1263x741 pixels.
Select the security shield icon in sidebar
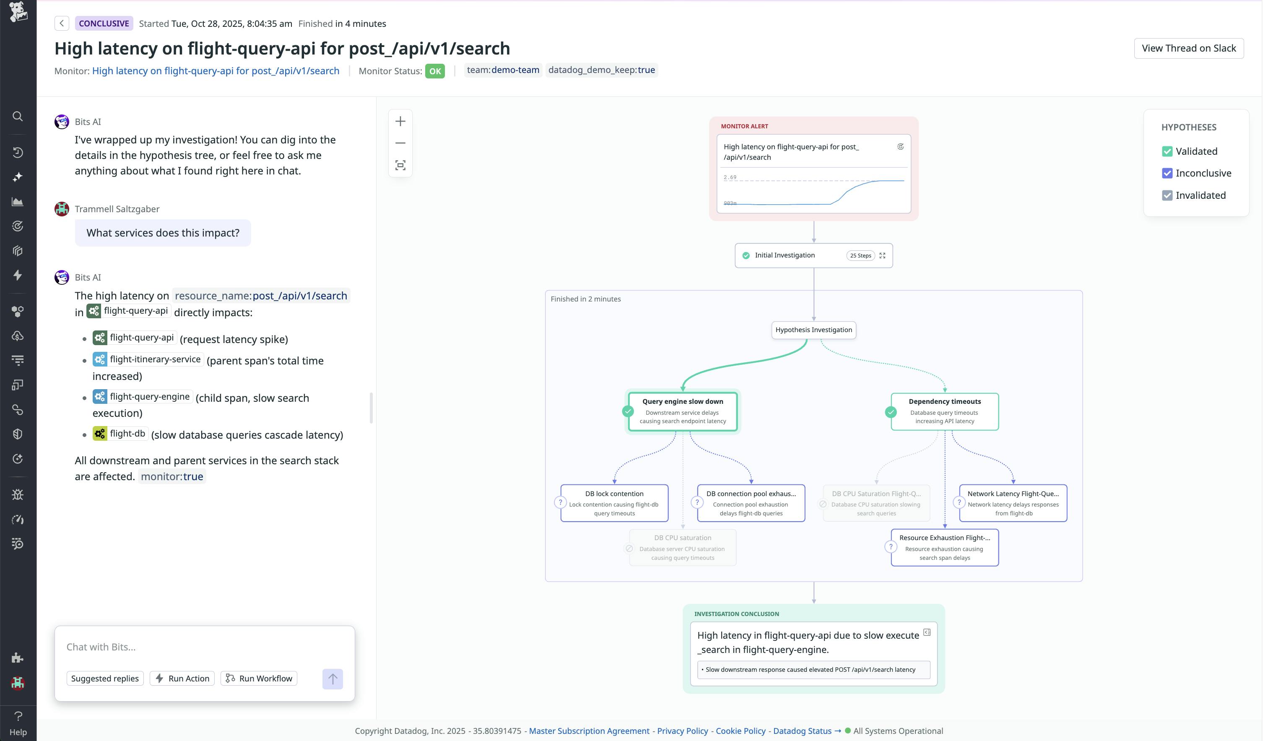pos(18,434)
